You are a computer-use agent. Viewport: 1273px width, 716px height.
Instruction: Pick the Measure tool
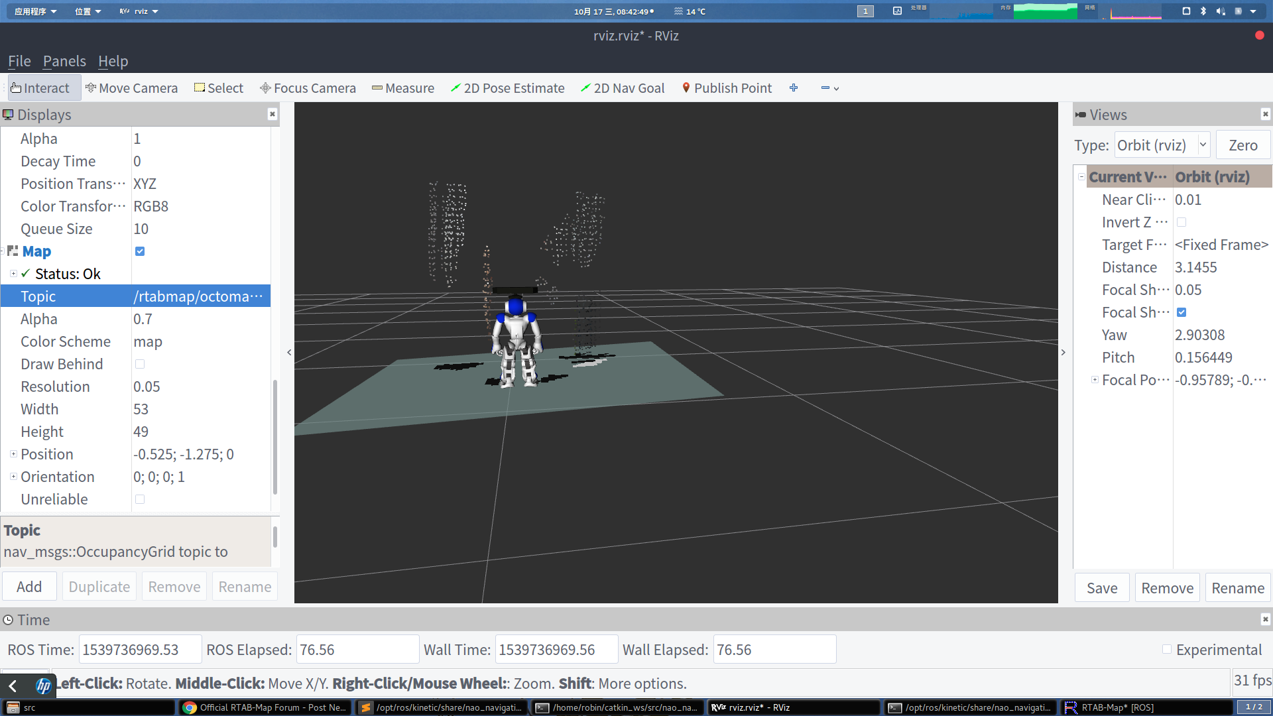(403, 88)
